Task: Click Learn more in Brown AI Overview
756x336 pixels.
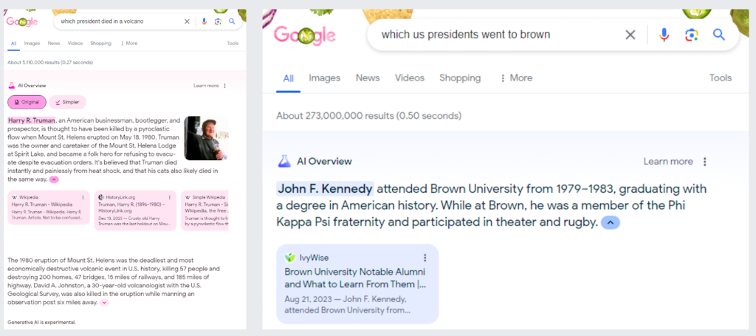Action: tap(668, 162)
